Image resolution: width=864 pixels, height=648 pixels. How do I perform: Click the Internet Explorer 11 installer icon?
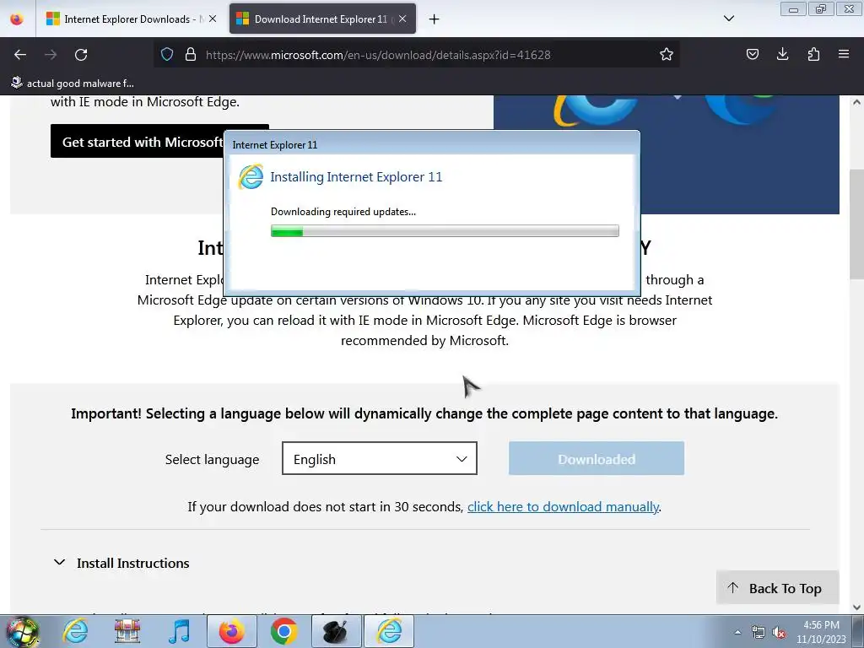[x=251, y=177]
